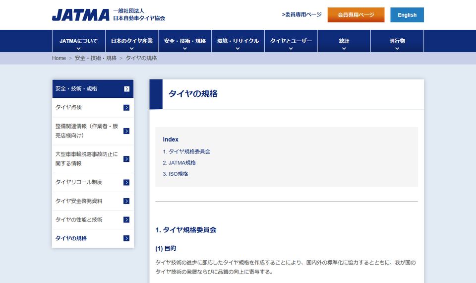Viewport: 476px width, 283px height.
Task: Select タイヤリコール制度 in the sidebar
Action: click(x=93, y=182)
